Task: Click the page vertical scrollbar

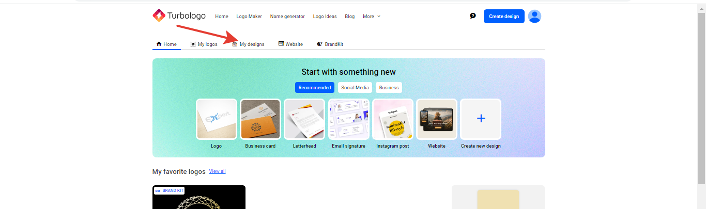Action: click(701, 98)
